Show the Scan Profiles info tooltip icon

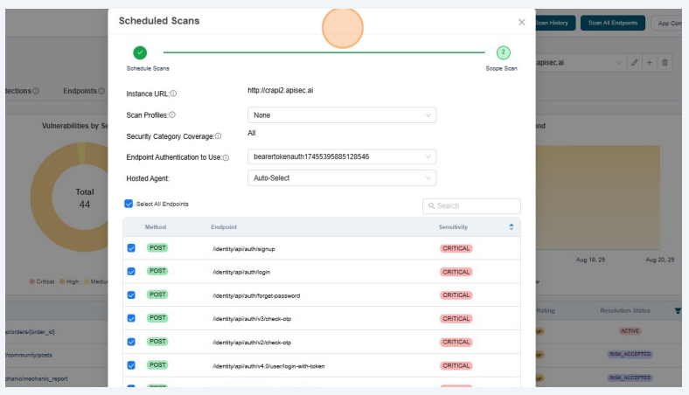[172, 115]
